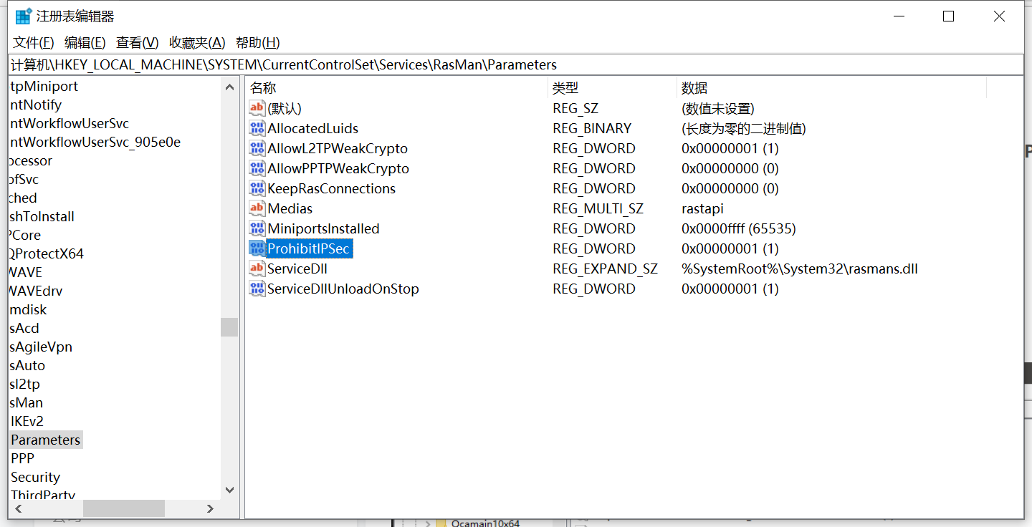Viewport: 1032px width, 527px height.
Task: Click the rastapi data cell
Action: click(x=702, y=208)
